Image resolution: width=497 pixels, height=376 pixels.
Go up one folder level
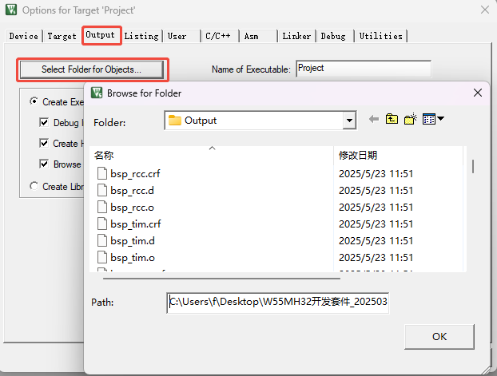pos(392,120)
